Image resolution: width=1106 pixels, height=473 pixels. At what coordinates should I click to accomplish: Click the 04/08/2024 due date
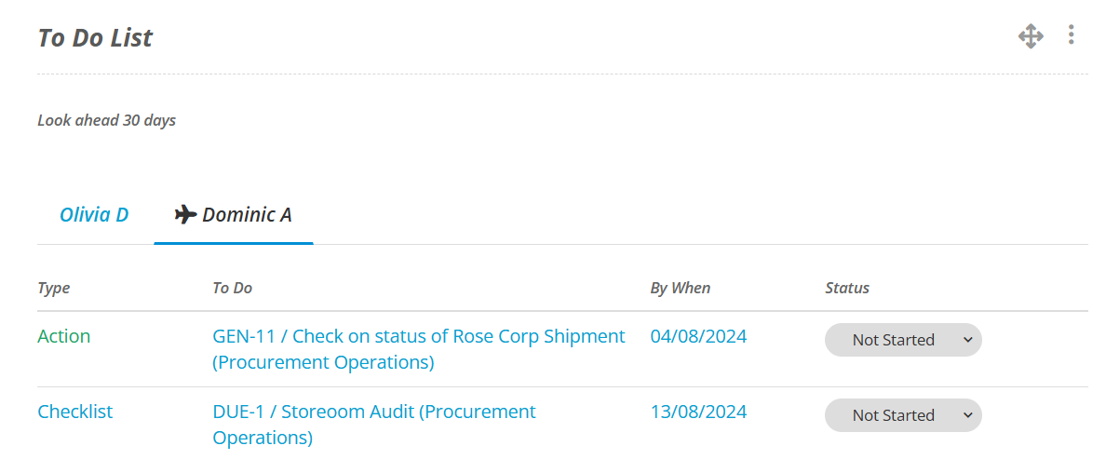[x=698, y=336]
